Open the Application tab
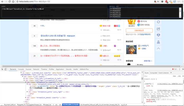 (60, 69)
